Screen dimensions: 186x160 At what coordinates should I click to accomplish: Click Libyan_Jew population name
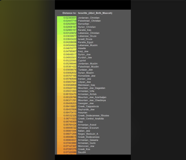click(x=84, y=82)
